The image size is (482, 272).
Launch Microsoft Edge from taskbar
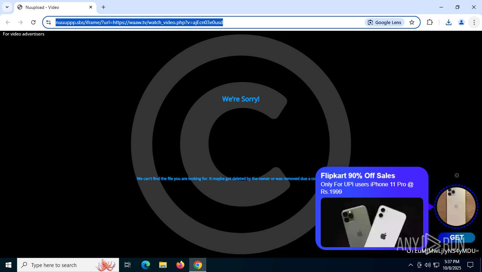[145, 265]
